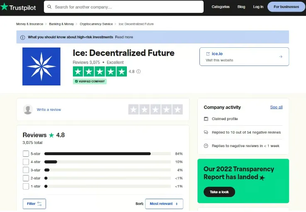Click the 5-star rating bar at 84%
Screen dimensions: 306x212
coord(107,154)
